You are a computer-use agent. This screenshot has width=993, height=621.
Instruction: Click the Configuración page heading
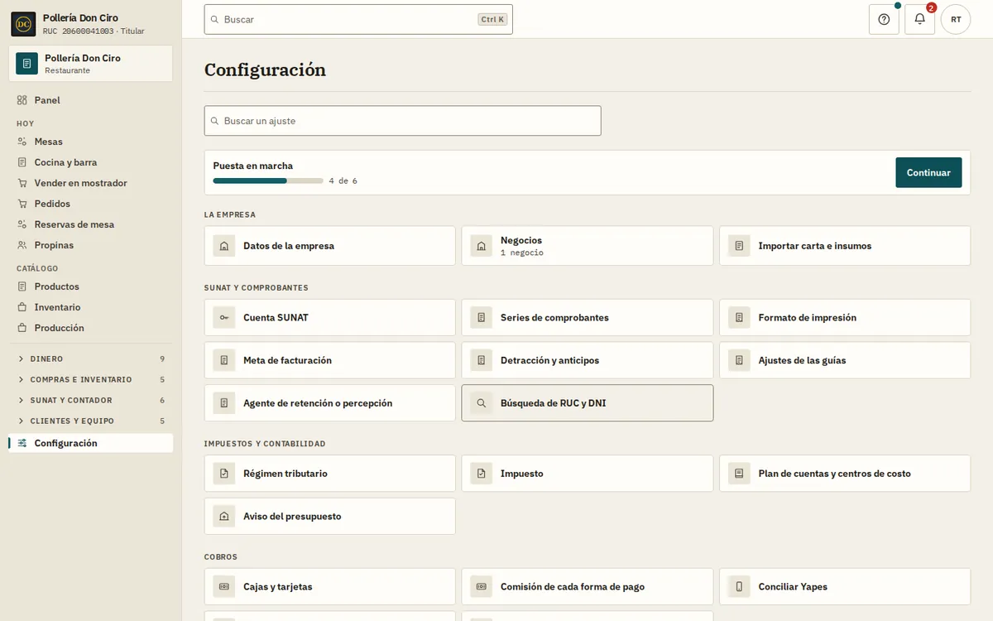coord(265,70)
